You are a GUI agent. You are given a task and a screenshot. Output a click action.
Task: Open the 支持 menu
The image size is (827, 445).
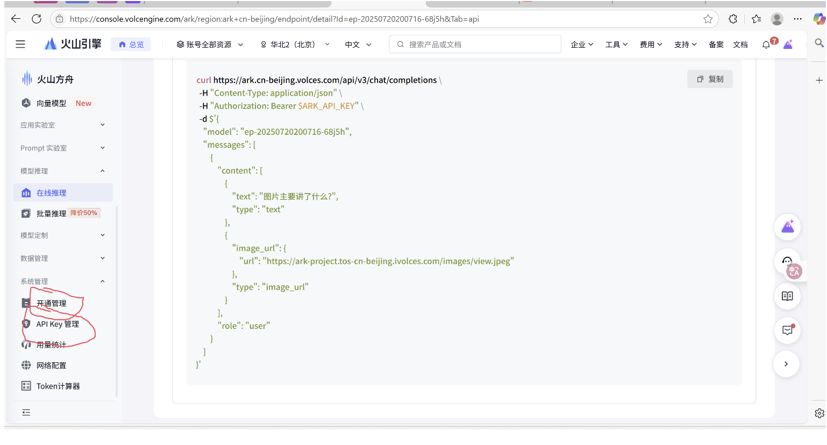pyautogui.click(x=685, y=45)
